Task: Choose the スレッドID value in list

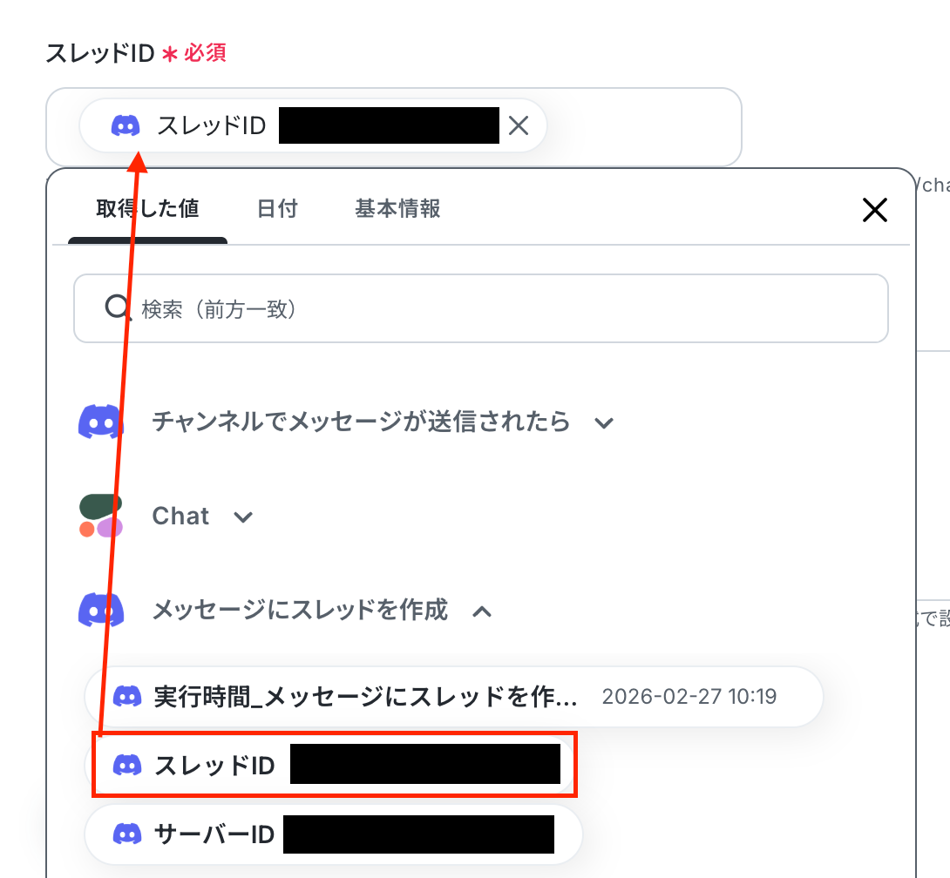Action: pyautogui.click(x=334, y=766)
